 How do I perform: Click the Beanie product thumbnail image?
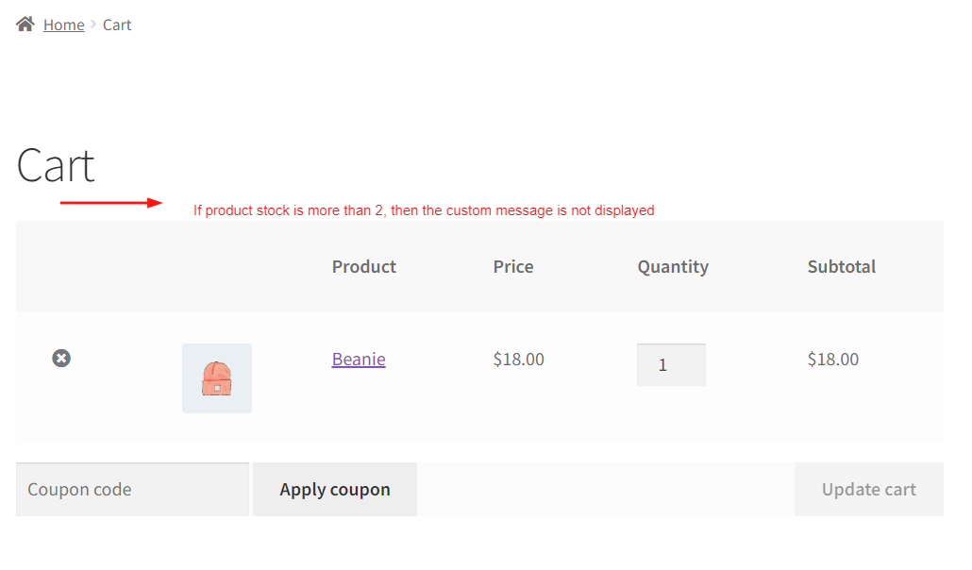(217, 377)
